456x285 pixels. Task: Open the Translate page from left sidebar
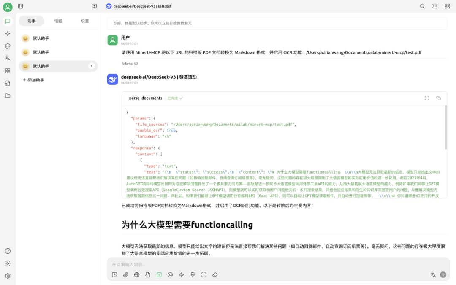[x=8, y=59]
